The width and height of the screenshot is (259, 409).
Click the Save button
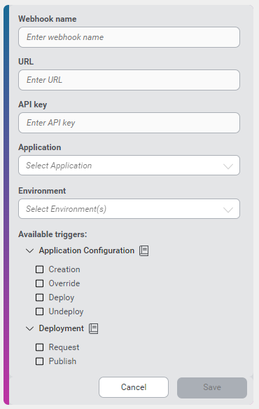coord(212,388)
